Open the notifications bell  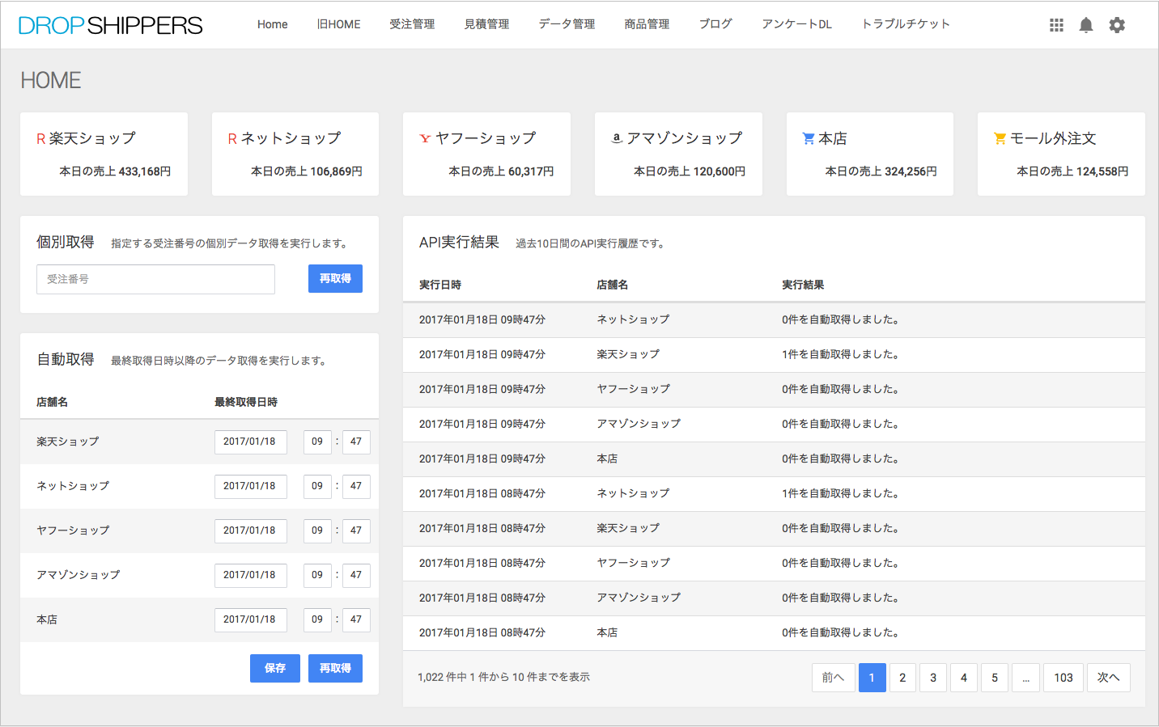[1086, 25]
